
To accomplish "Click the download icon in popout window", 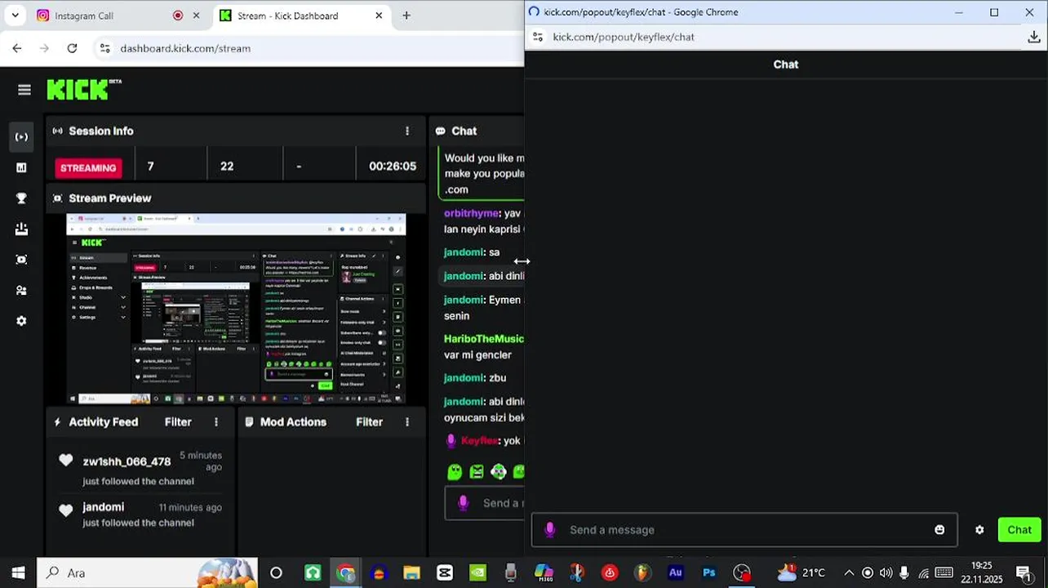I will pos(1033,37).
